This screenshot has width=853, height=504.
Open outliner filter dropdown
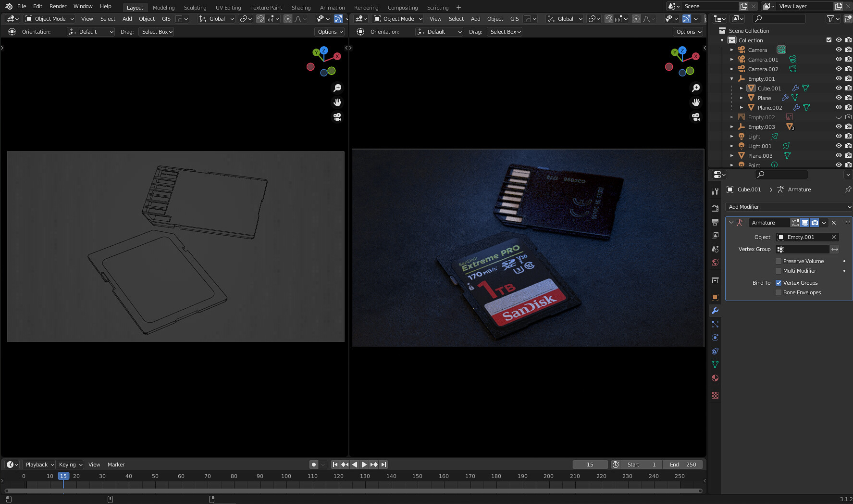[832, 19]
